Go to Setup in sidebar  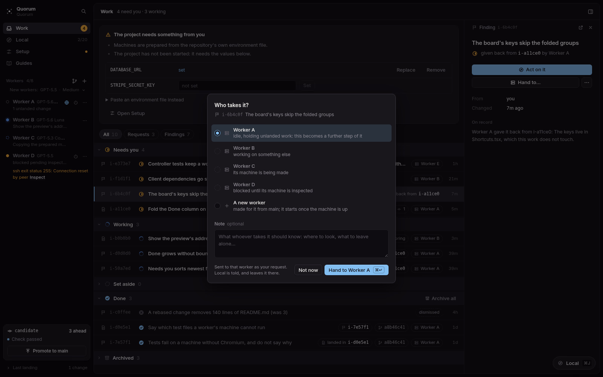(47, 52)
